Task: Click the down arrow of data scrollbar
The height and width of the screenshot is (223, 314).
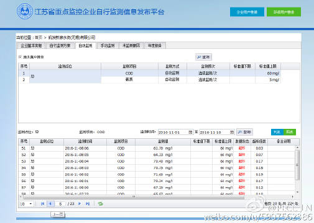Action: point(297,192)
